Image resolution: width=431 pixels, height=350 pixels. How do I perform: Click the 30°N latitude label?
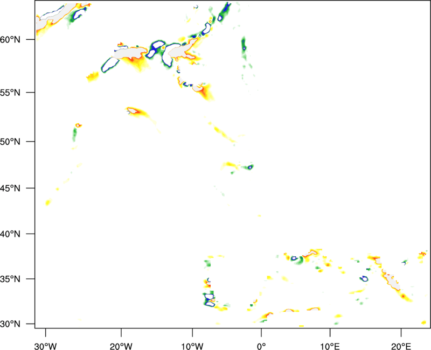pyautogui.click(x=10, y=324)
